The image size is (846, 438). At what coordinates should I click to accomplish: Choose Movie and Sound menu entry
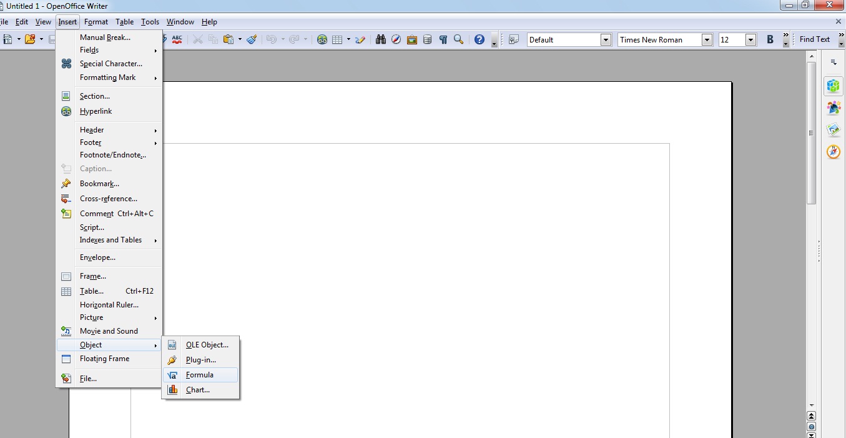(109, 331)
